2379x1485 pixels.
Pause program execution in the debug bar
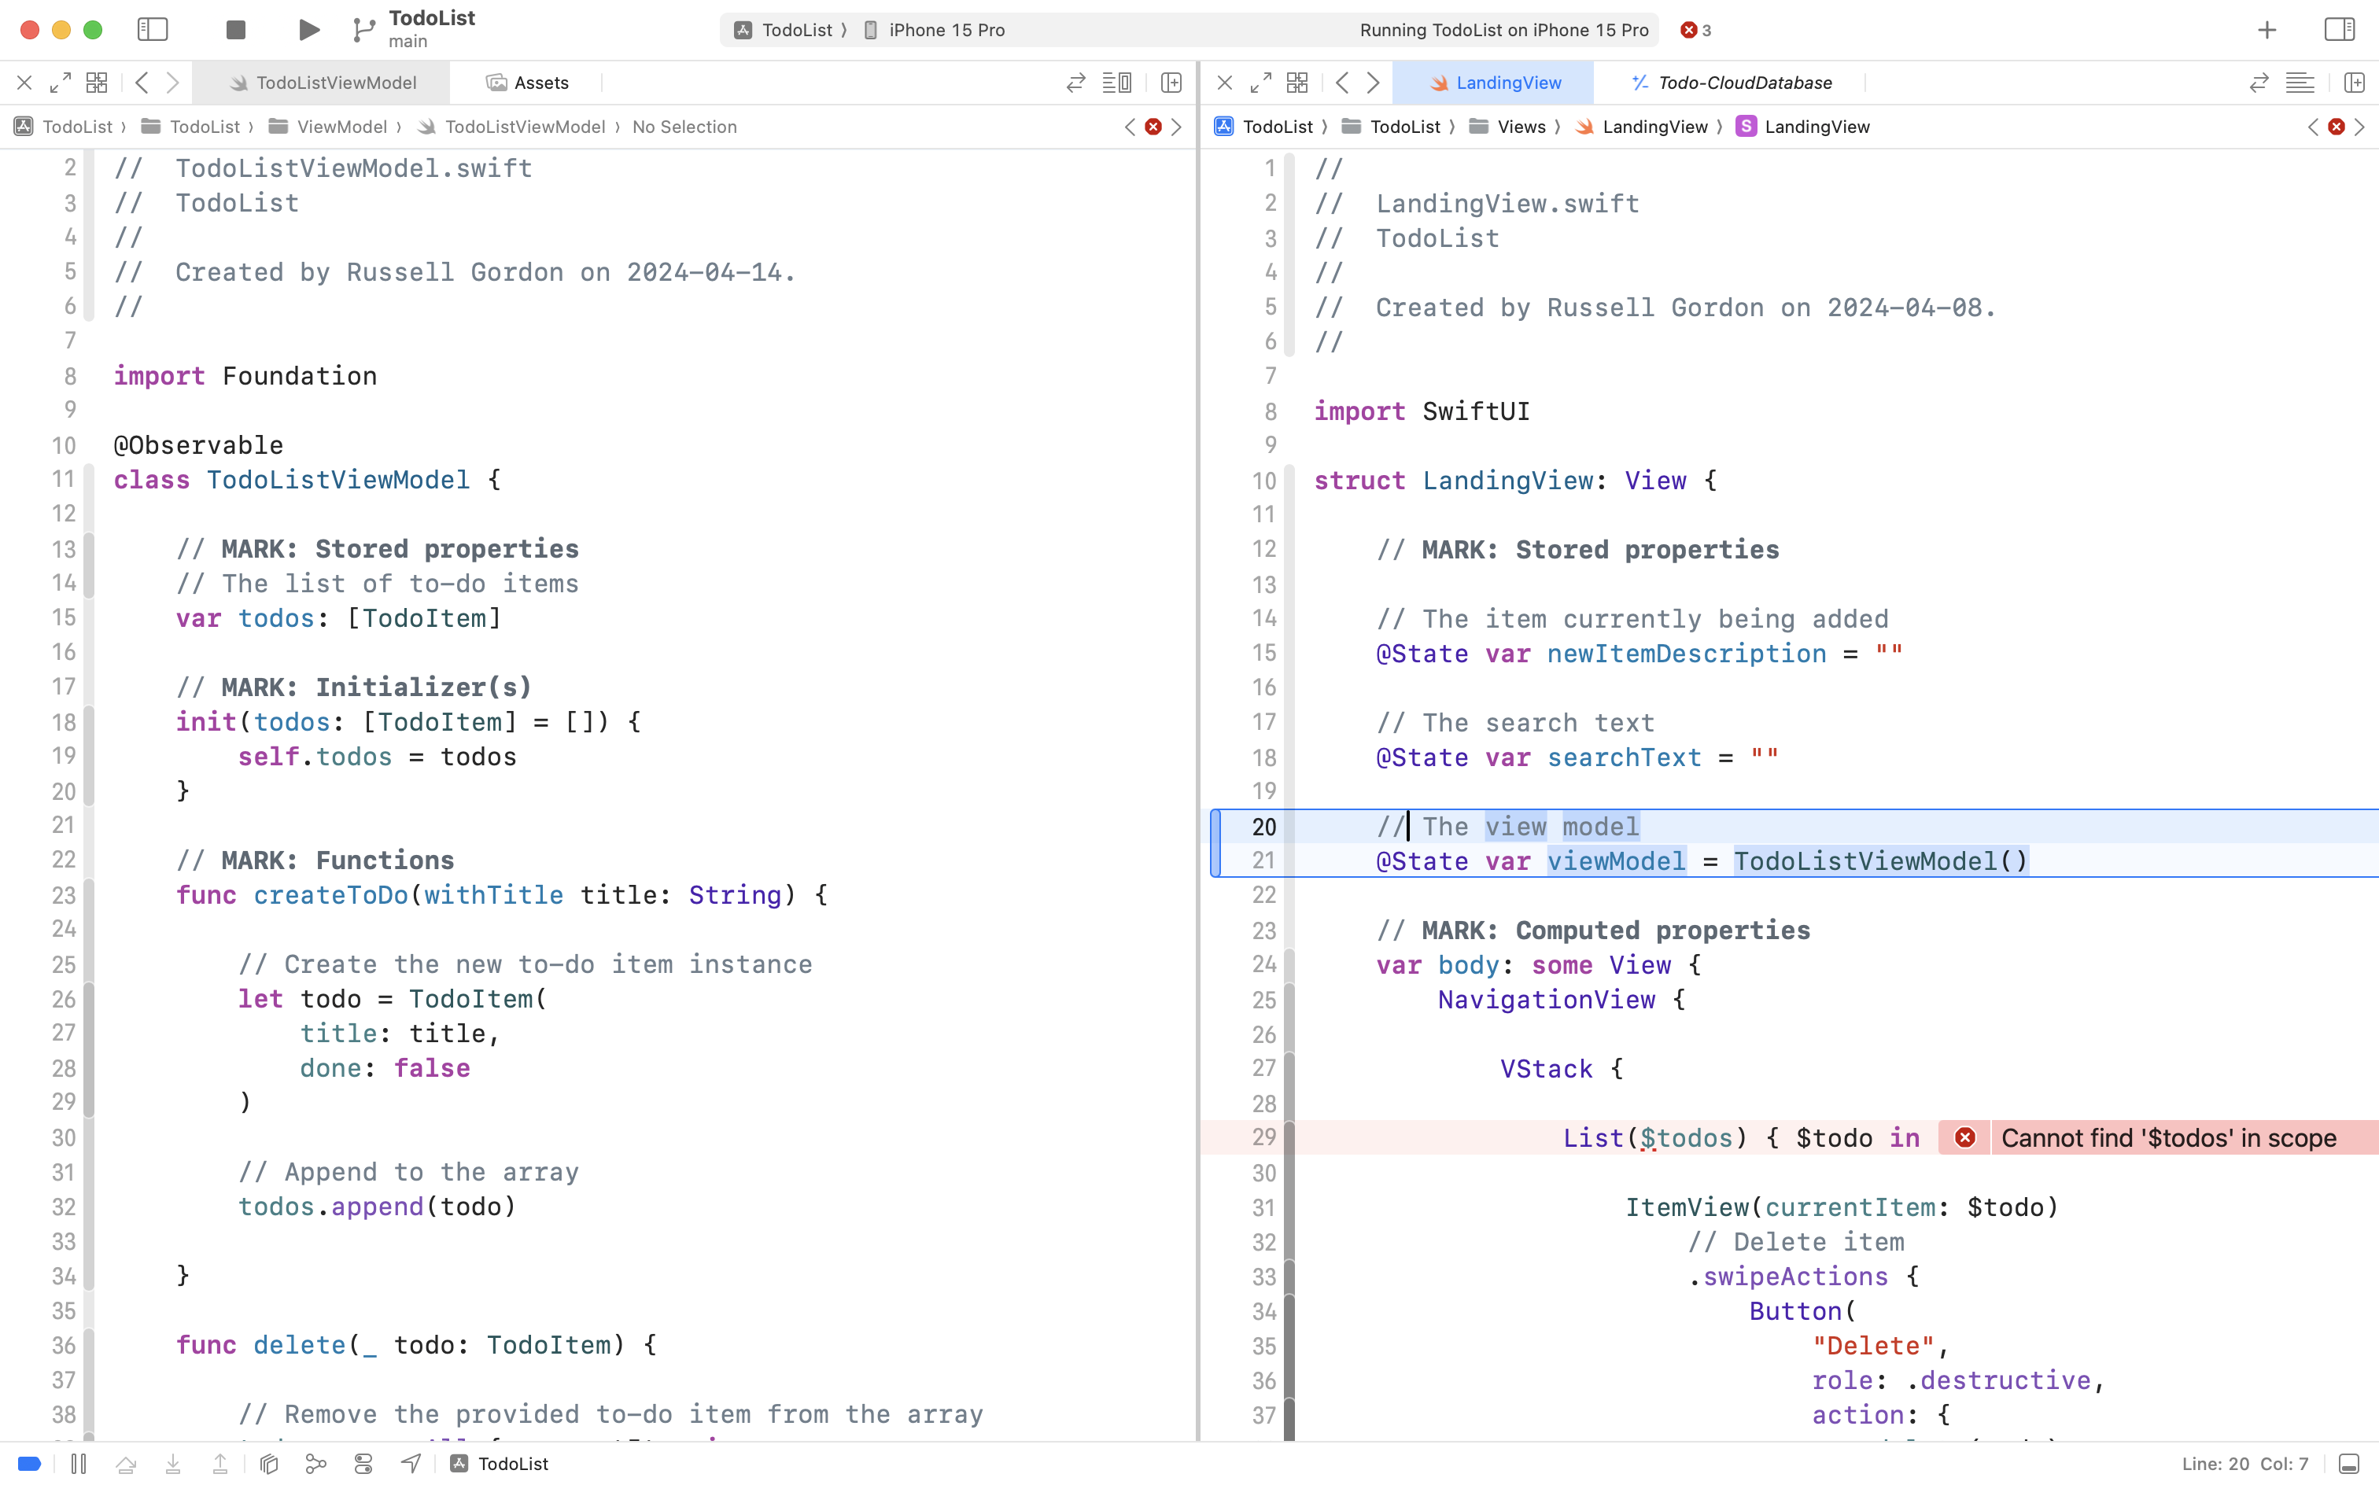tap(79, 1462)
